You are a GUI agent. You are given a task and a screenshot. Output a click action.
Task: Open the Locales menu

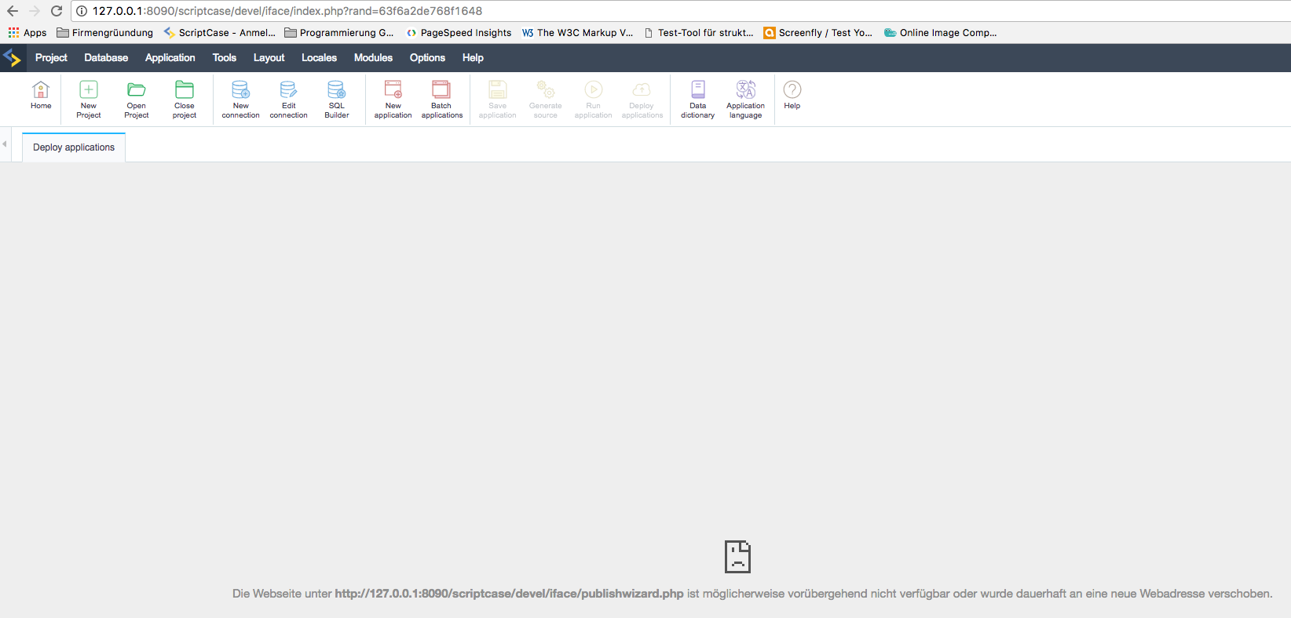click(x=319, y=57)
